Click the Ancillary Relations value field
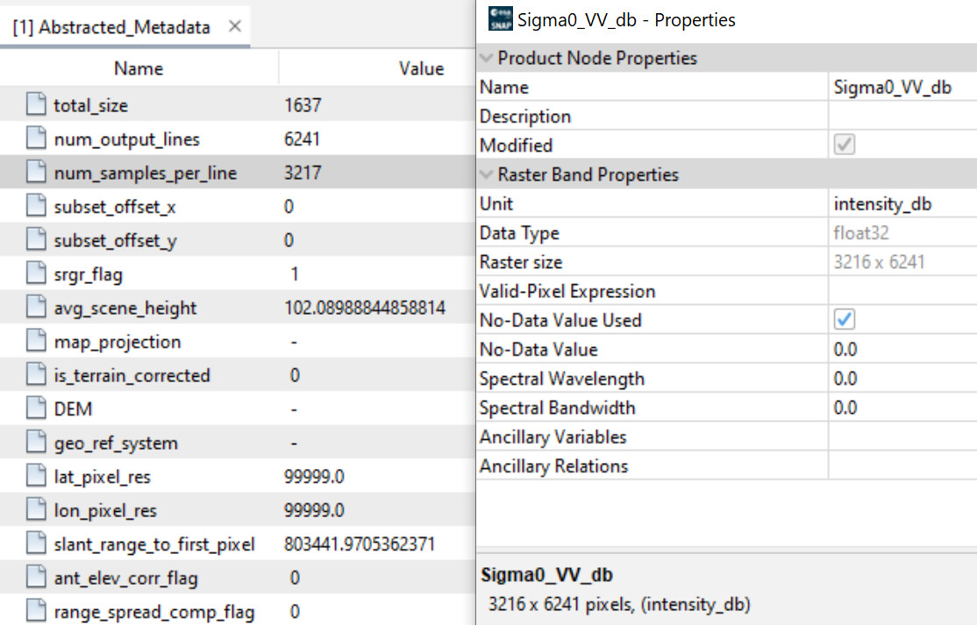977x625 pixels. pos(902,465)
